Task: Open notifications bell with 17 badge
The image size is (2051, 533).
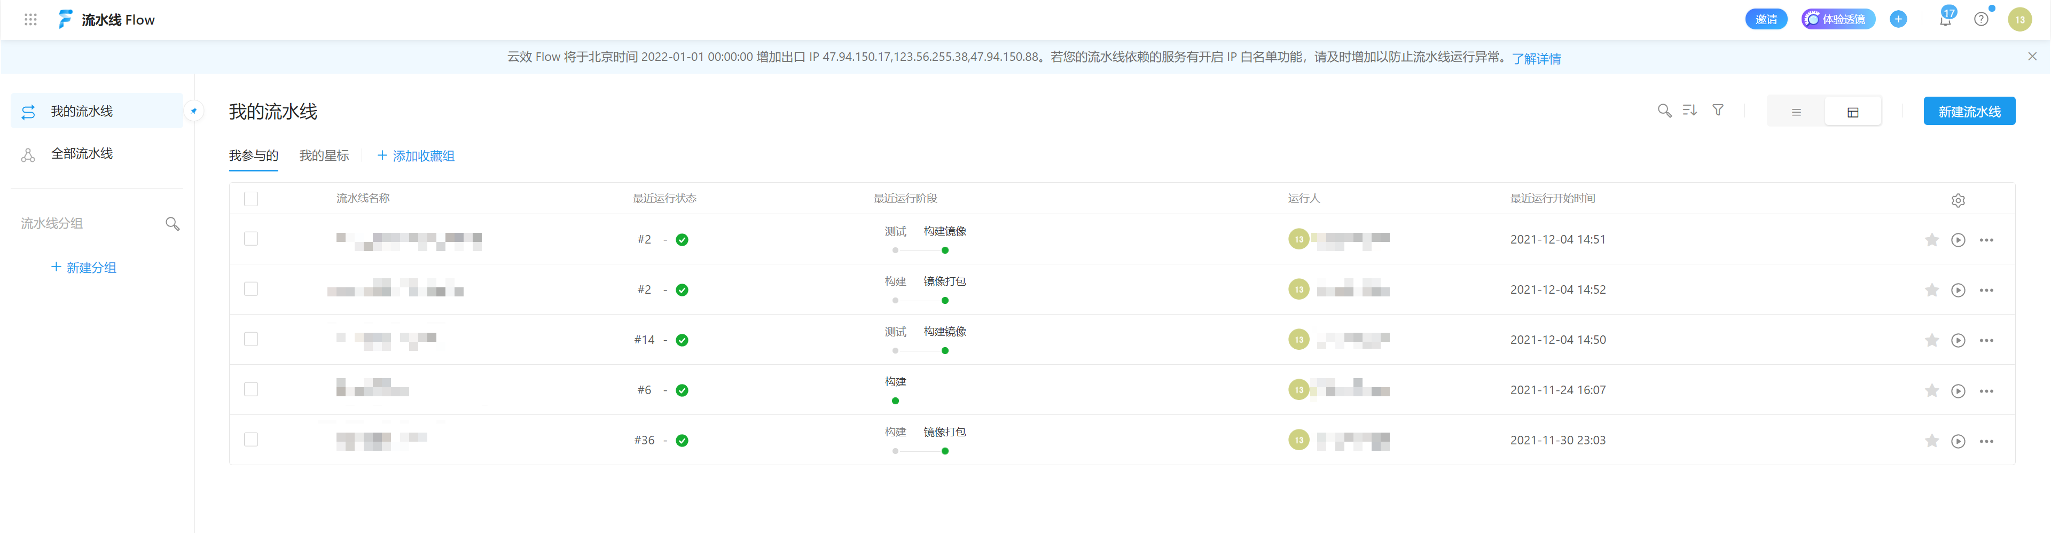Action: [x=1945, y=20]
